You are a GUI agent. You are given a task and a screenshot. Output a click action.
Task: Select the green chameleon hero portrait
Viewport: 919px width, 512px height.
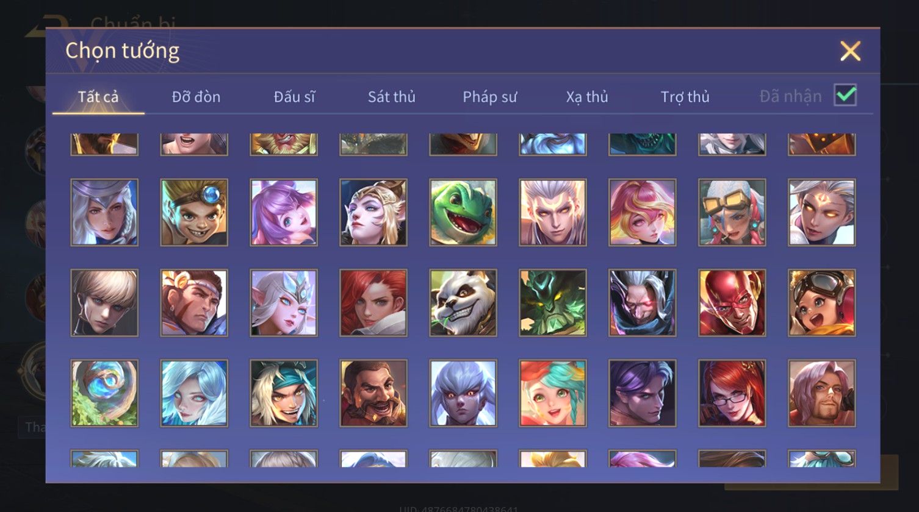coord(463,212)
